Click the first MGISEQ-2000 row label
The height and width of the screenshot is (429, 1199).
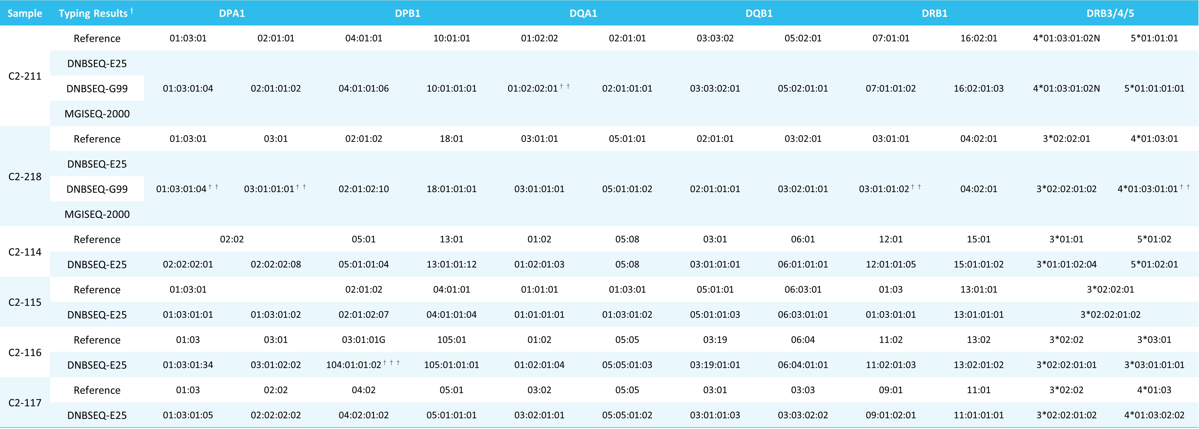[x=97, y=113]
